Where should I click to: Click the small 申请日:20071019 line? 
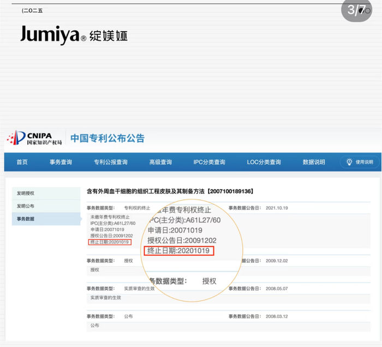coord(107,230)
